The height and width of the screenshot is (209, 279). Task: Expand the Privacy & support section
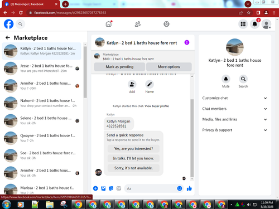click(234, 130)
